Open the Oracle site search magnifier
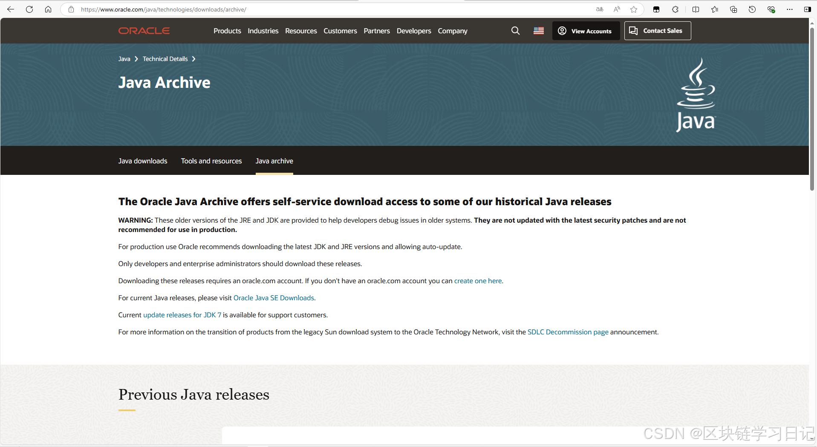 pyautogui.click(x=515, y=31)
